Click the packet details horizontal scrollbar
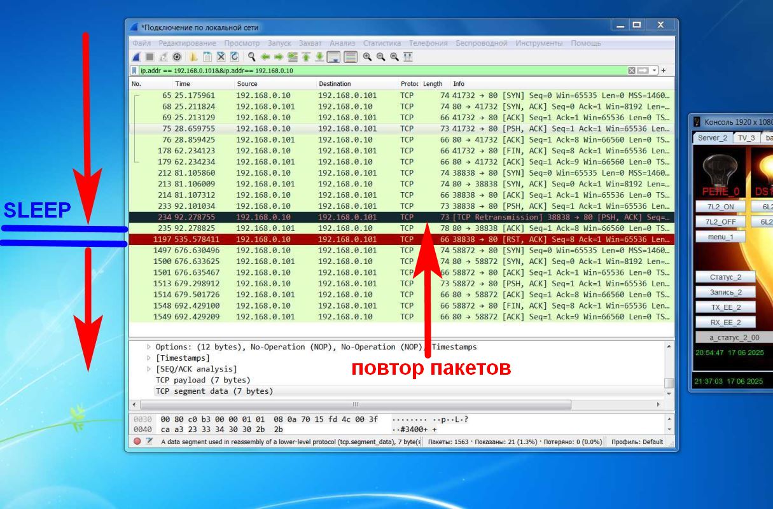 pos(355,405)
